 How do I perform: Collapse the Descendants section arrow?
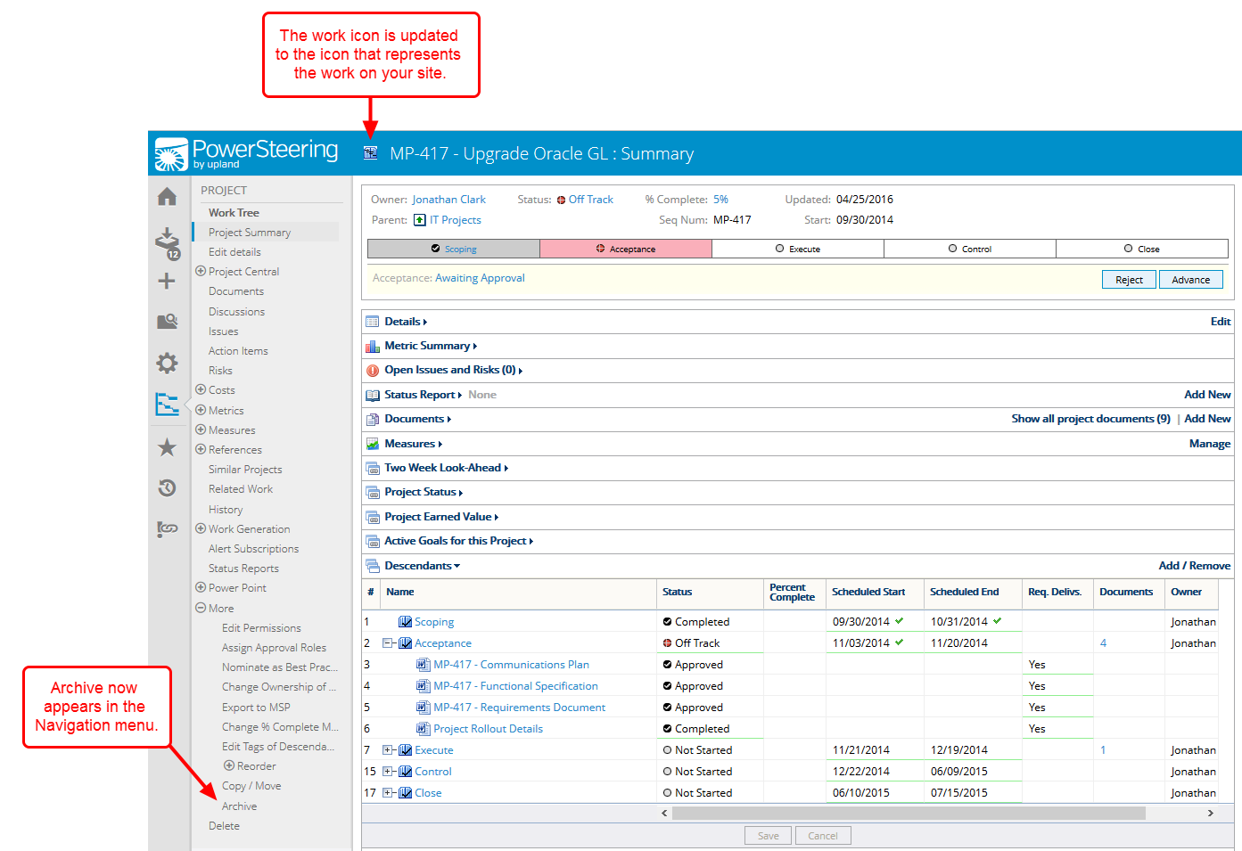(x=457, y=566)
